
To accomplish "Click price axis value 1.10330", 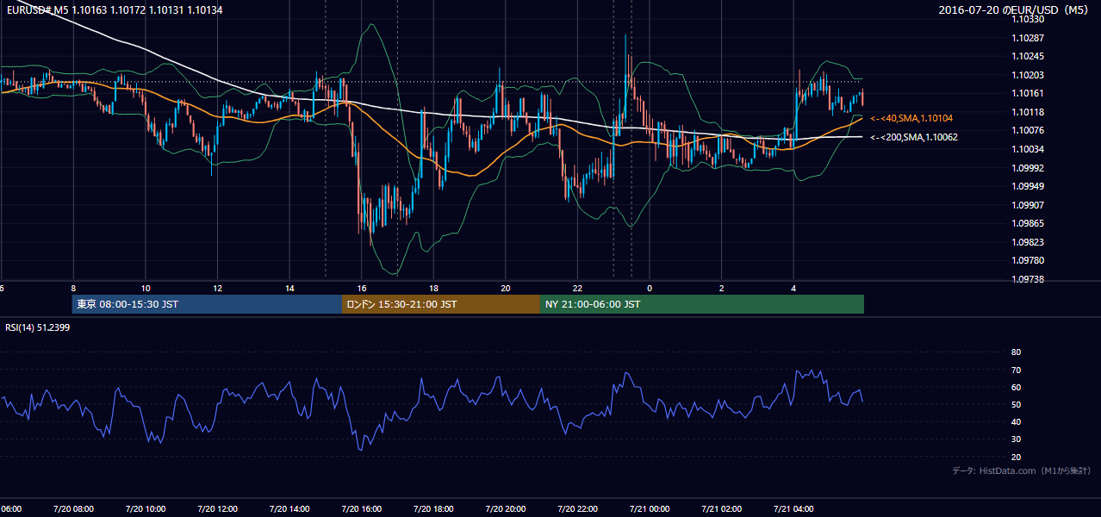I will 1029,19.
